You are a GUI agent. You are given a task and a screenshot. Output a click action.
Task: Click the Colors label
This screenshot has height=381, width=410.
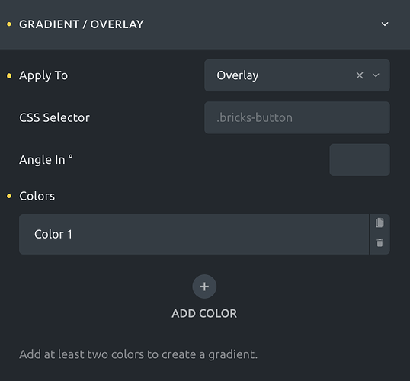click(37, 196)
